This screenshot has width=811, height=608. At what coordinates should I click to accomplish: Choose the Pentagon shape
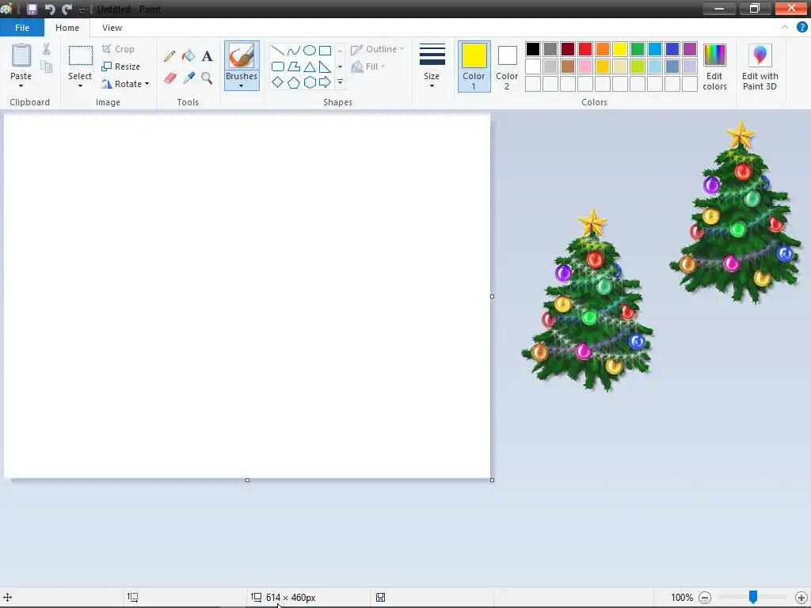point(293,82)
